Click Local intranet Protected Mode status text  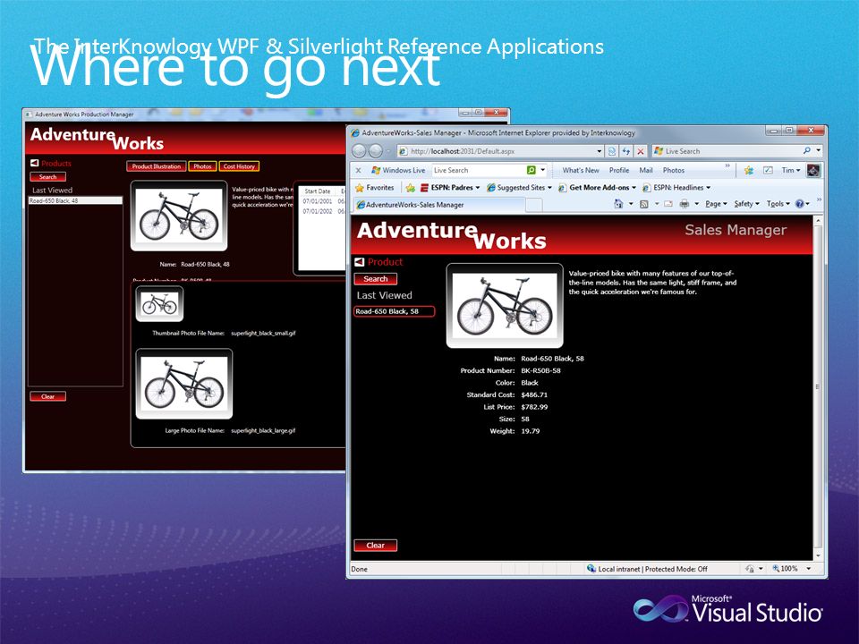(652, 569)
